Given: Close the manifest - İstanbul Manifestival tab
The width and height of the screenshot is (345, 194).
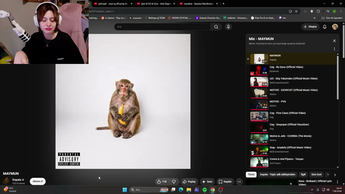Looking at the screenshot, I should [217, 4].
